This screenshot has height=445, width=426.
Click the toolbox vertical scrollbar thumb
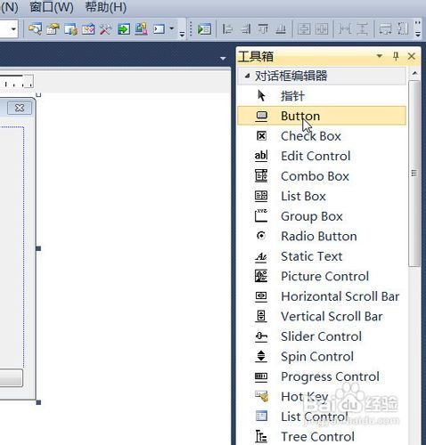pyautogui.click(x=414, y=174)
